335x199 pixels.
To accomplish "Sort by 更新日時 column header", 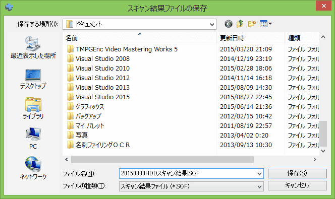I will (251, 38).
